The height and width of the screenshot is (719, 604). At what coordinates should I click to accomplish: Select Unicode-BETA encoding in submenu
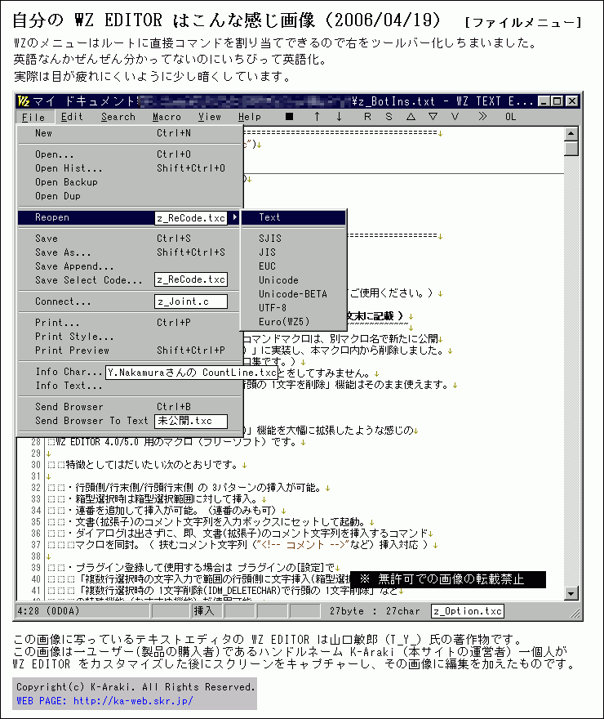click(293, 294)
